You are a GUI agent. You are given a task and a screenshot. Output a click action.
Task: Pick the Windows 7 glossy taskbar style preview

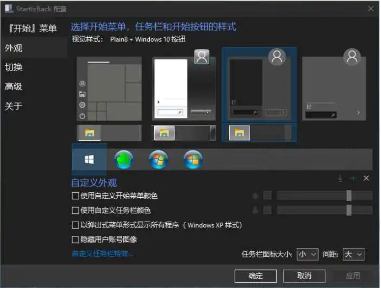(185, 133)
